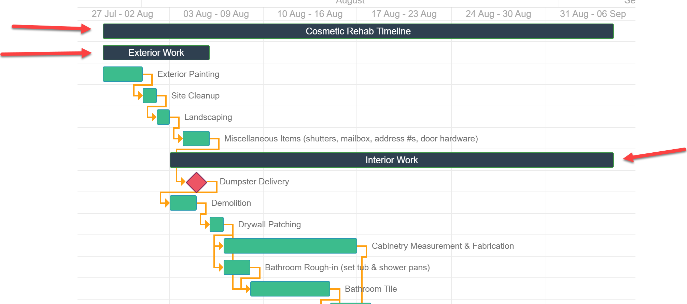Image resolution: width=687 pixels, height=304 pixels.
Task: Click the Cosmetic Rehab Timeline summary bar
Action: tap(358, 31)
